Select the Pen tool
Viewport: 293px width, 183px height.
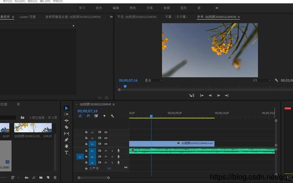tap(66, 140)
